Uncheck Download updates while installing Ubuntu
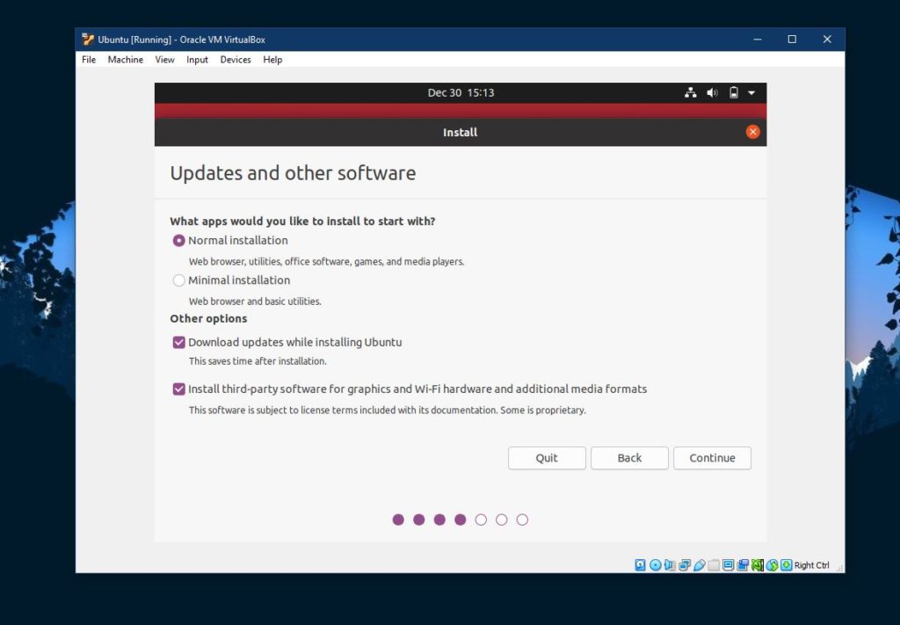The width and height of the screenshot is (900, 625). 179,343
